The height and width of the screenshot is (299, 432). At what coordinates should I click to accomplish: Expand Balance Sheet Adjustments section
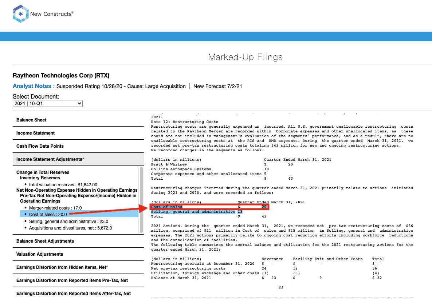[78, 241]
